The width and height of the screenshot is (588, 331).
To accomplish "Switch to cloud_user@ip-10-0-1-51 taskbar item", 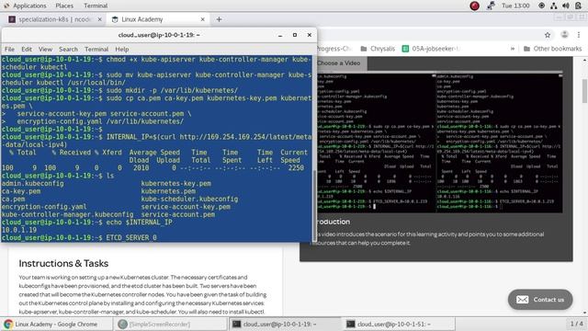I will coord(399,324).
